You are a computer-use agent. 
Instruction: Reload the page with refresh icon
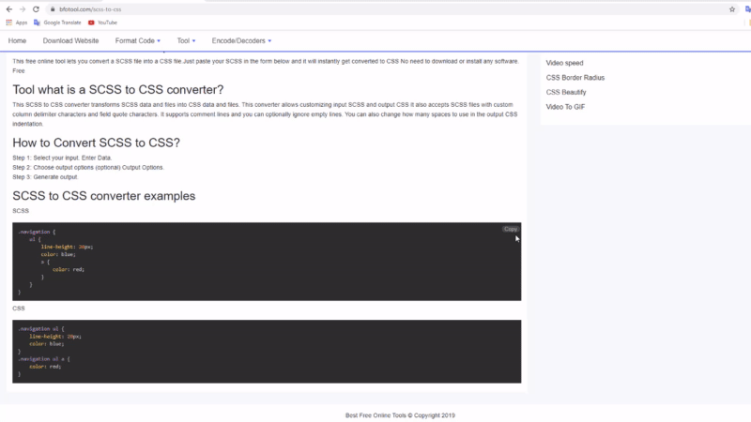pyautogui.click(x=36, y=8)
